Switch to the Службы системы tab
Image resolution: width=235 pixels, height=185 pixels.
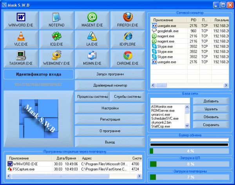(128, 97)
